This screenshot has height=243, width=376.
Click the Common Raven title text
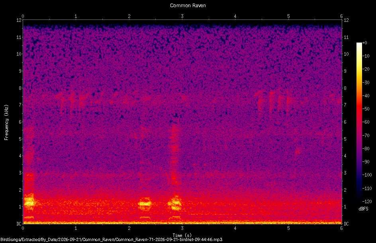[x=188, y=5]
